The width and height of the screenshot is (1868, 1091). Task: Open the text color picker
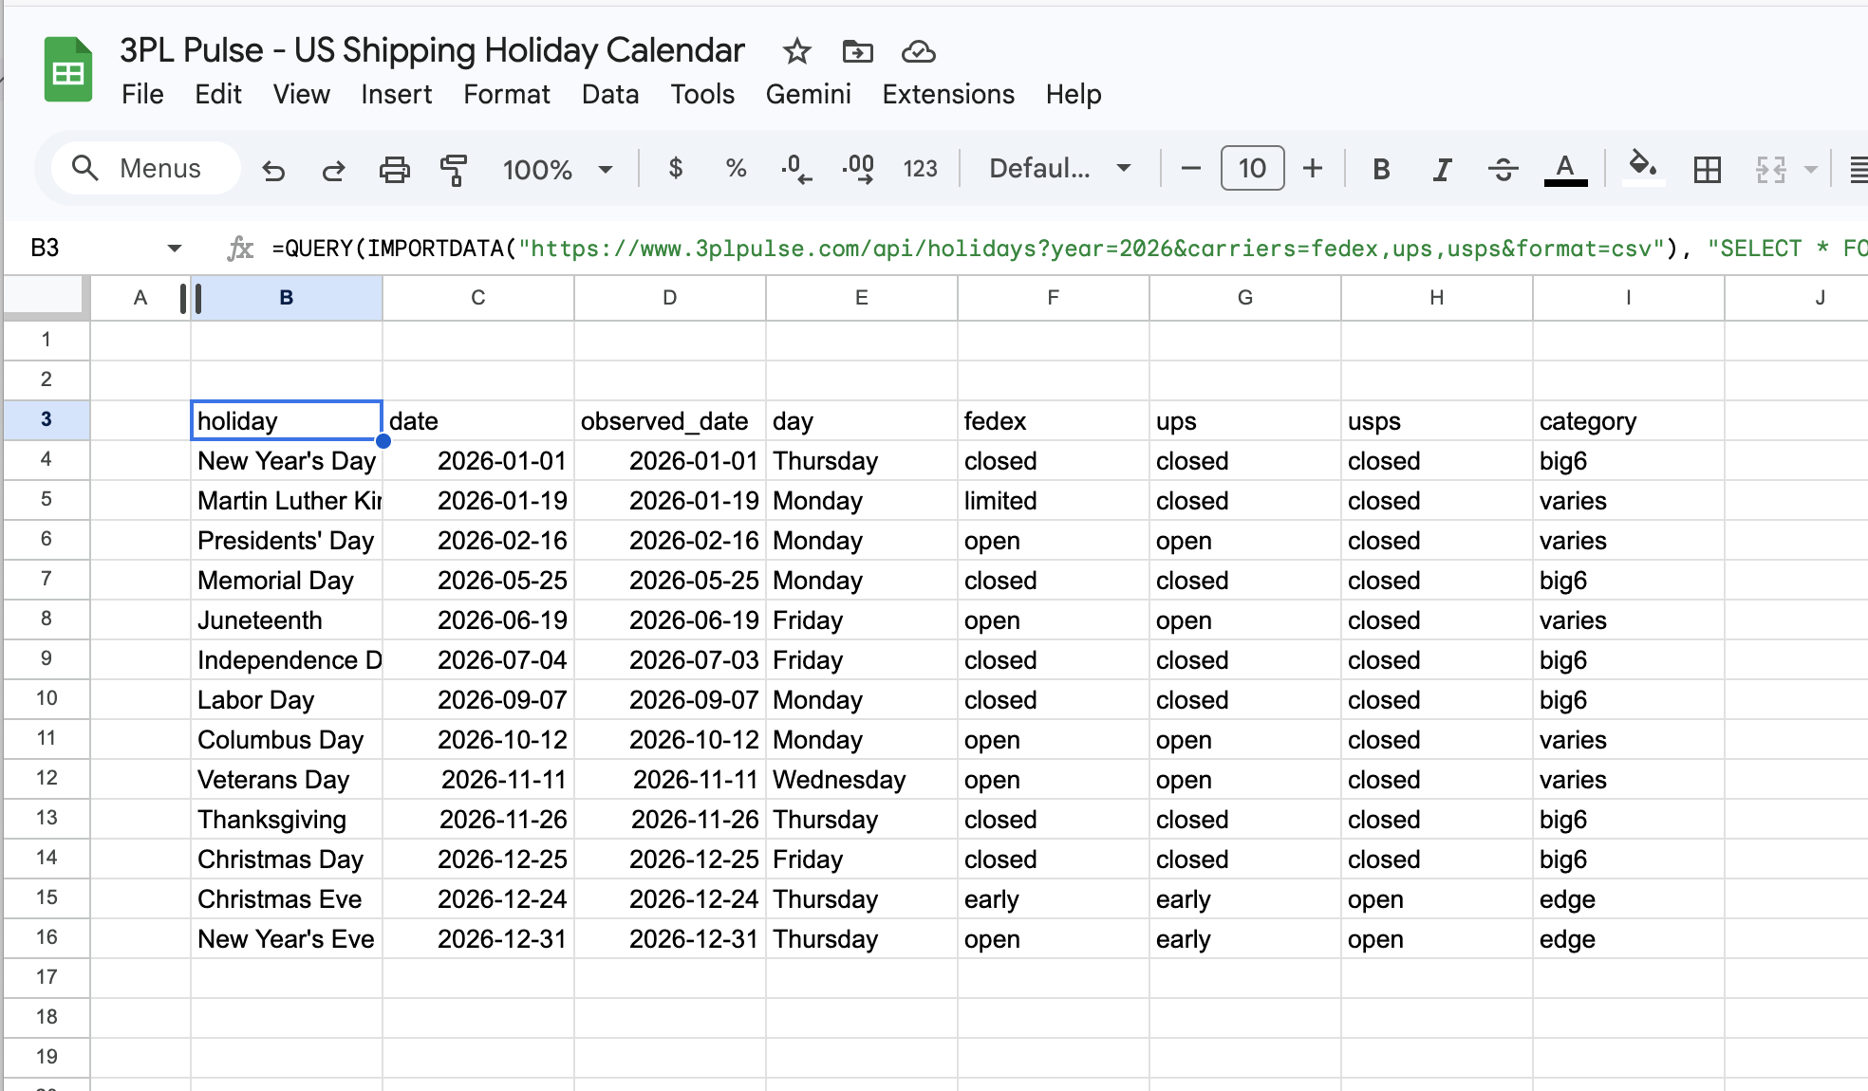[x=1566, y=169]
